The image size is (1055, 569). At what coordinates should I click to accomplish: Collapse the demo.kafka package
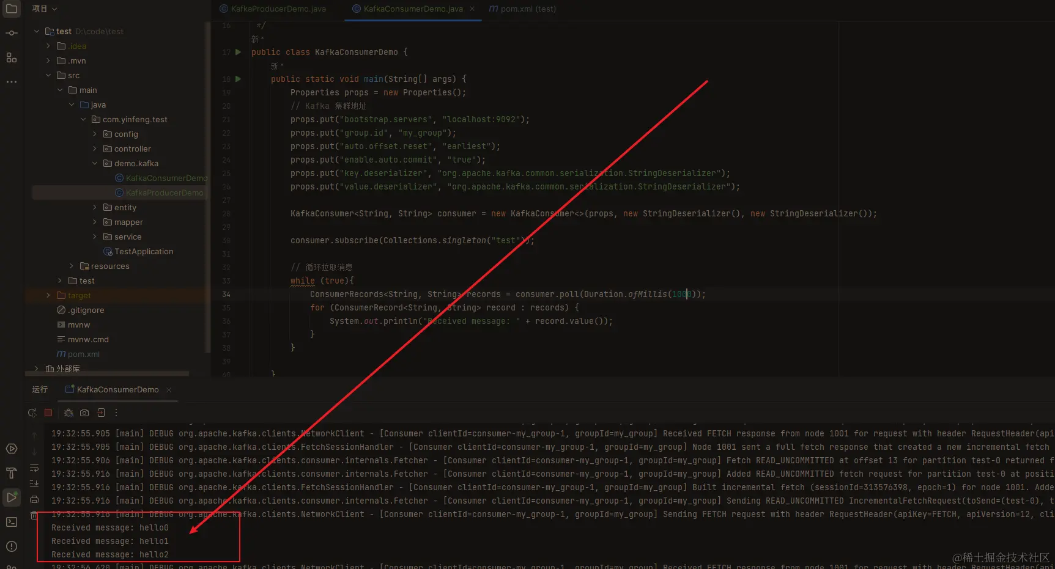(x=95, y=163)
